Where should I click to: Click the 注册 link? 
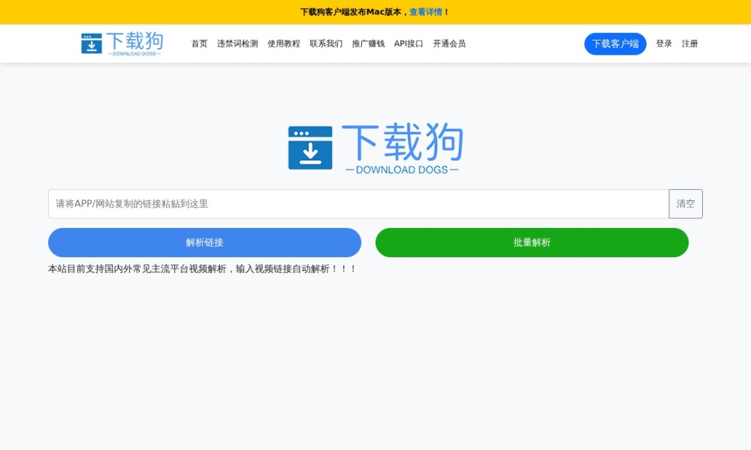pyautogui.click(x=689, y=43)
